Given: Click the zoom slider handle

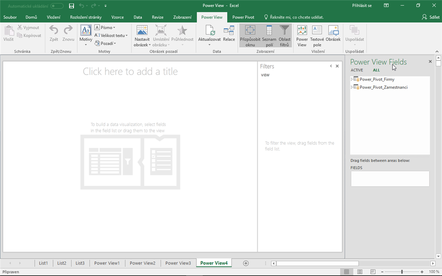Looking at the screenshot, I should (402, 272).
